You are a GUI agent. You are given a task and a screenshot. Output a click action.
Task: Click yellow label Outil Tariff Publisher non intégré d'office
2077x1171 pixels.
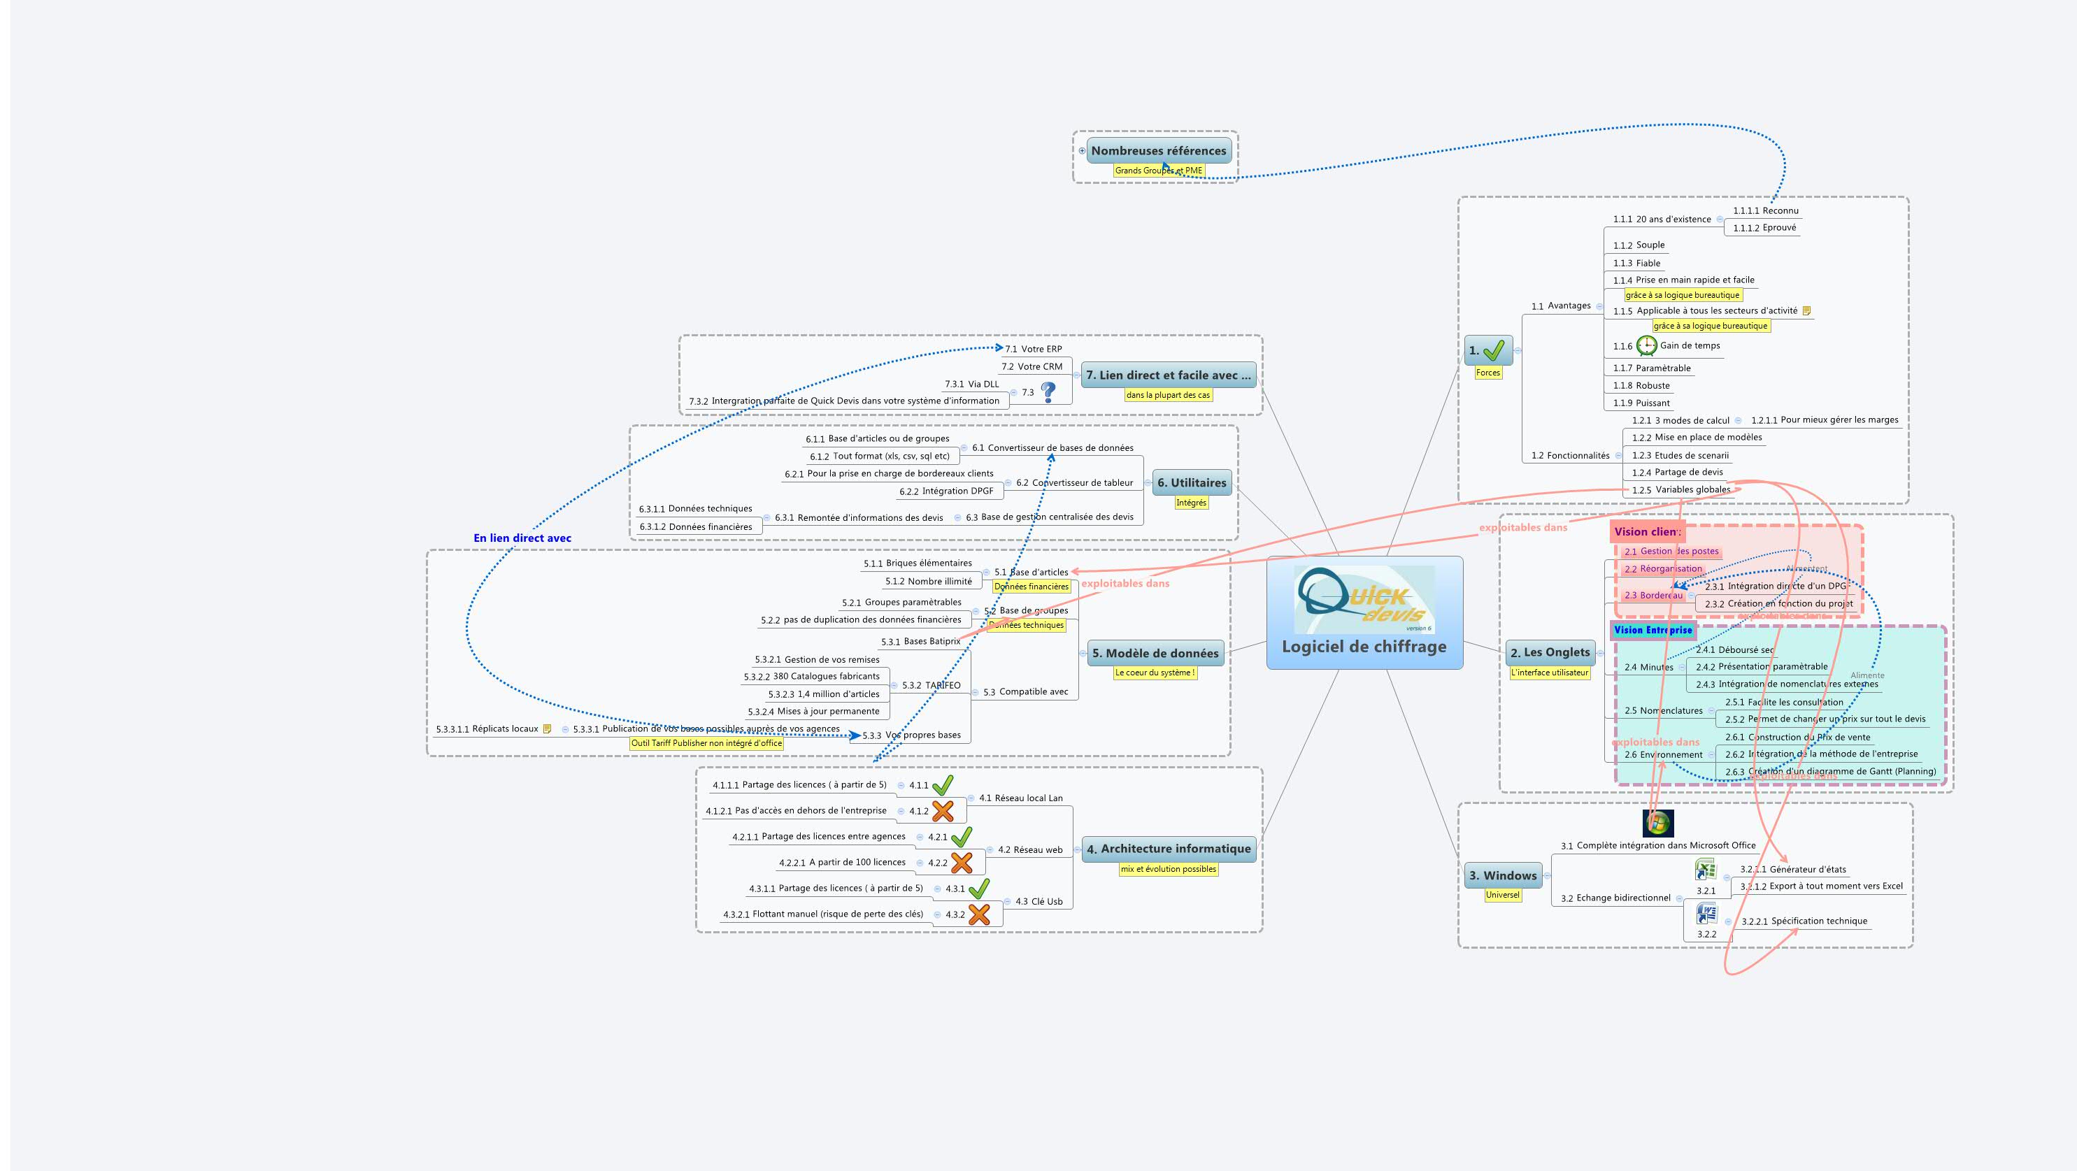click(x=706, y=743)
